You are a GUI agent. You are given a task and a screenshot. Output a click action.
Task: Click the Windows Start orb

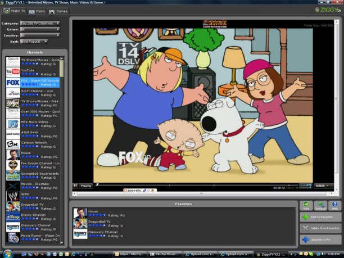(8, 254)
